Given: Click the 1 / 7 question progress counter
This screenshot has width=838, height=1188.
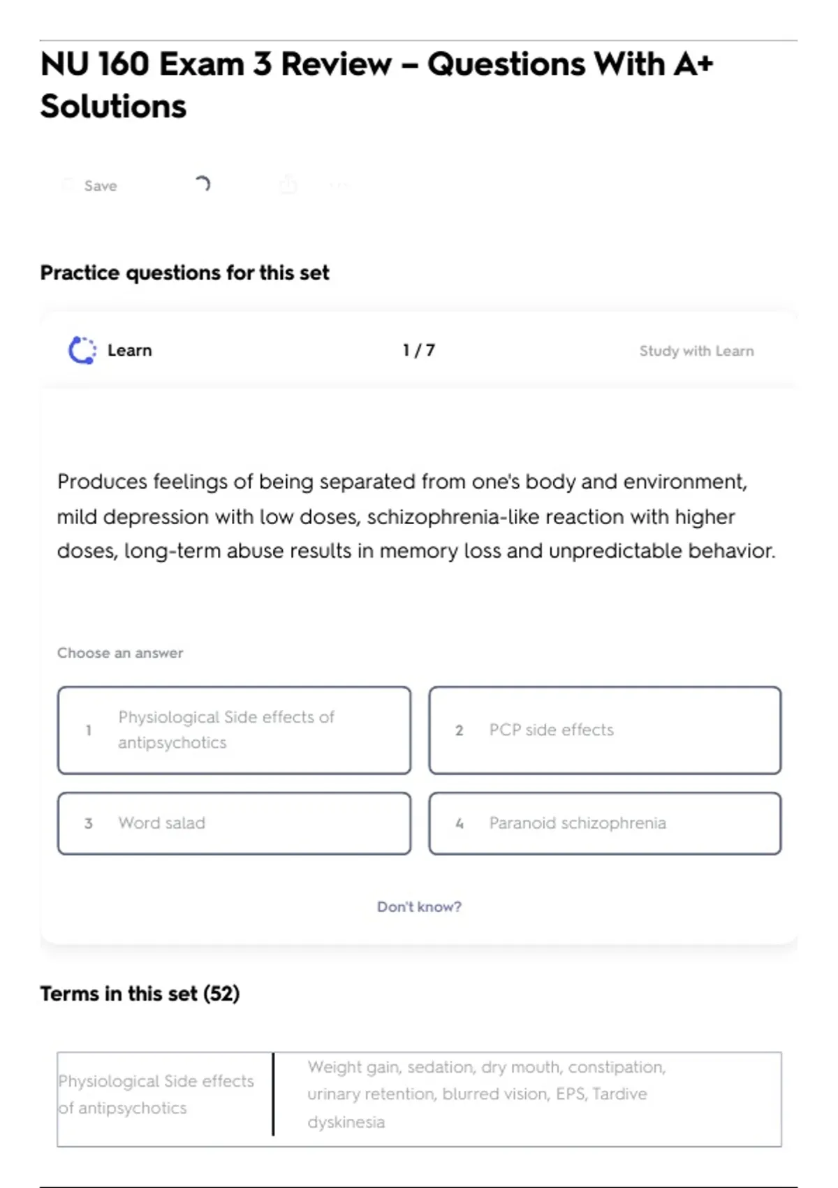Looking at the screenshot, I should point(419,351).
